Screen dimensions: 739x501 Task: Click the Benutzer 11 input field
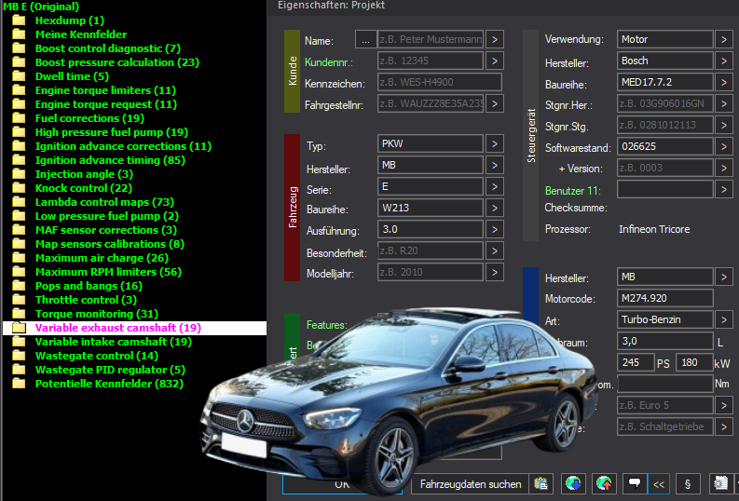pos(664,189)
